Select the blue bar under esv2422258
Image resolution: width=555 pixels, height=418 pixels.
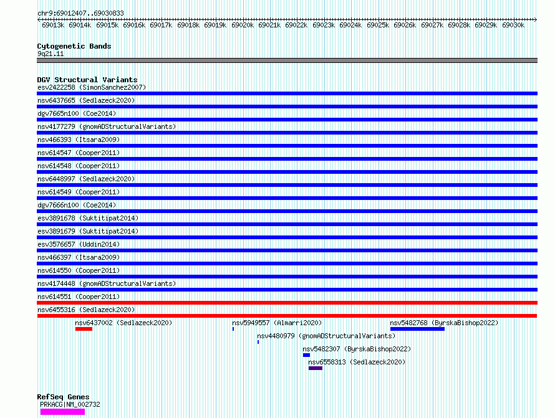tap(287, 93)
